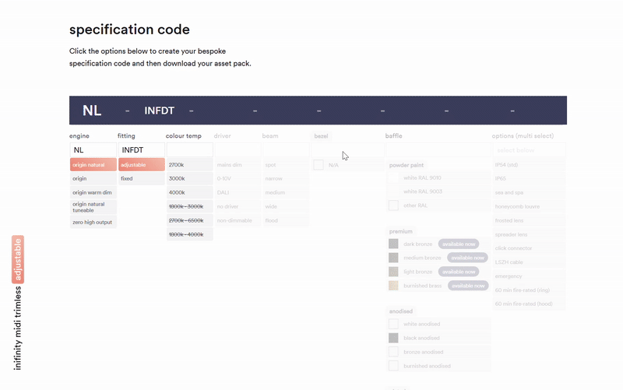The width and height of the screenshot is (623, 390).
Task: Click the fitting code field showing INFDT
Action: (x=142, y=149)
